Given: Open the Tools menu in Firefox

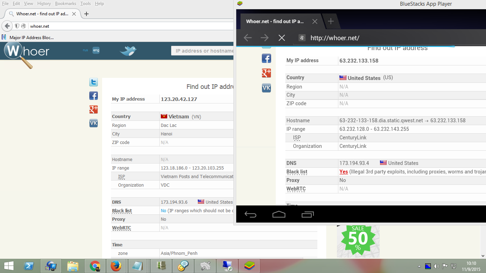Looking at the screenshot, I should pos(85,4).
